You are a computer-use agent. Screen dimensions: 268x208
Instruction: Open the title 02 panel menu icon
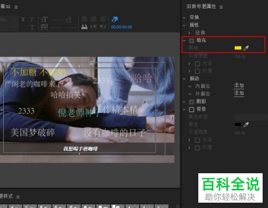click(16, 7)
